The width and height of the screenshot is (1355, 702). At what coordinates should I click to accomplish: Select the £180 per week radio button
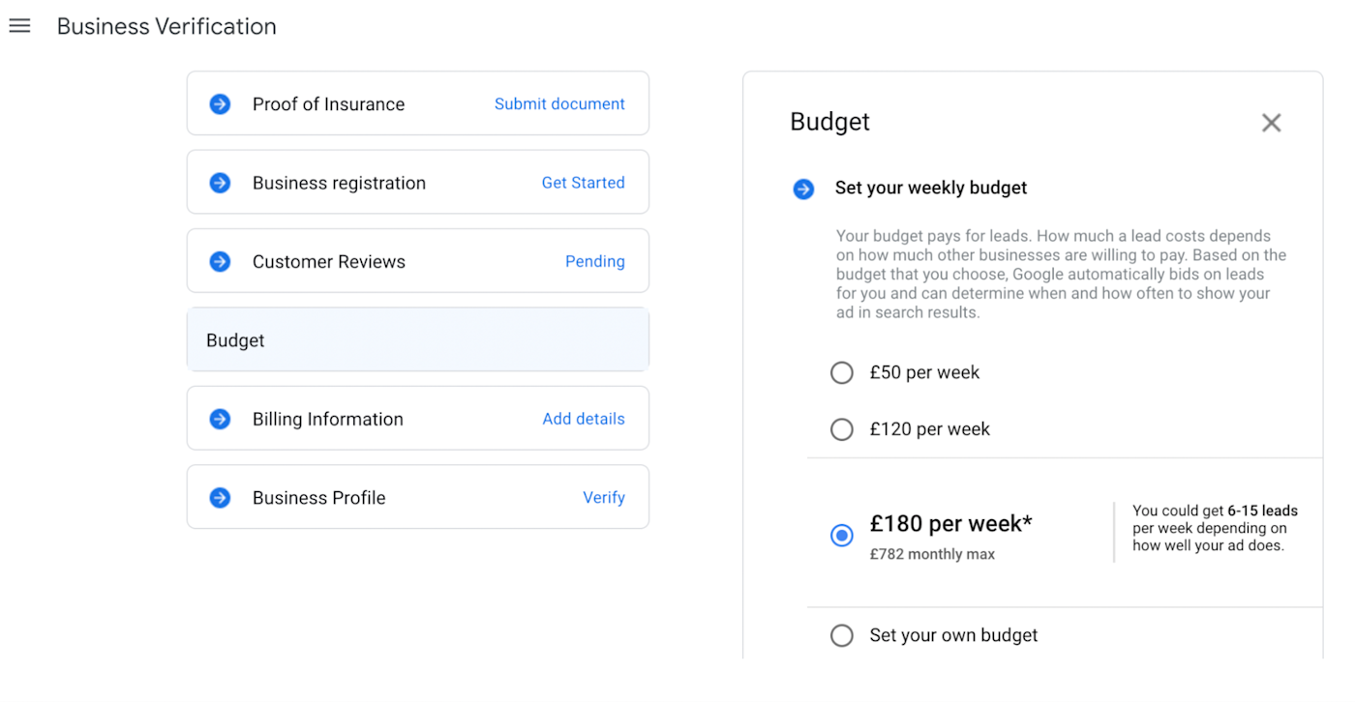pyautogui.click(x=842, y=535)
